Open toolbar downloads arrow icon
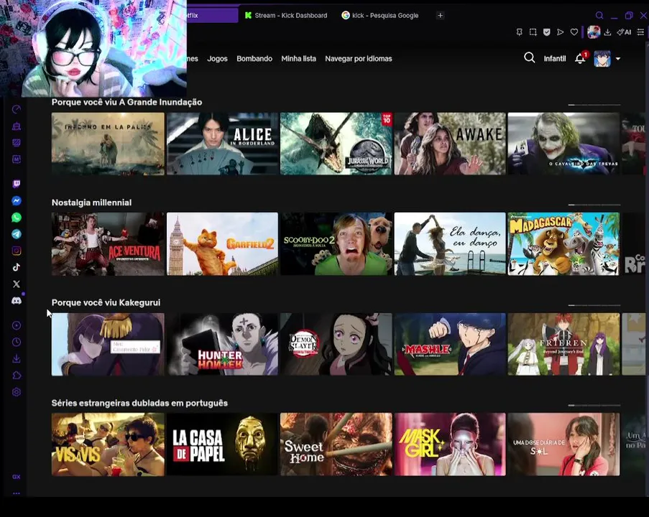649x517 pixels. coord(607,32)
